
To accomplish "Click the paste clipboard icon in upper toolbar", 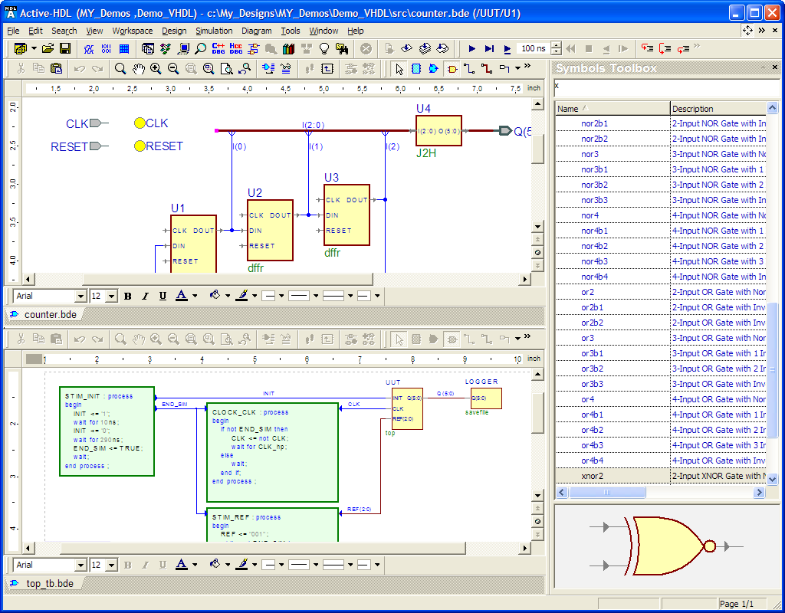I will click(56, 68).
